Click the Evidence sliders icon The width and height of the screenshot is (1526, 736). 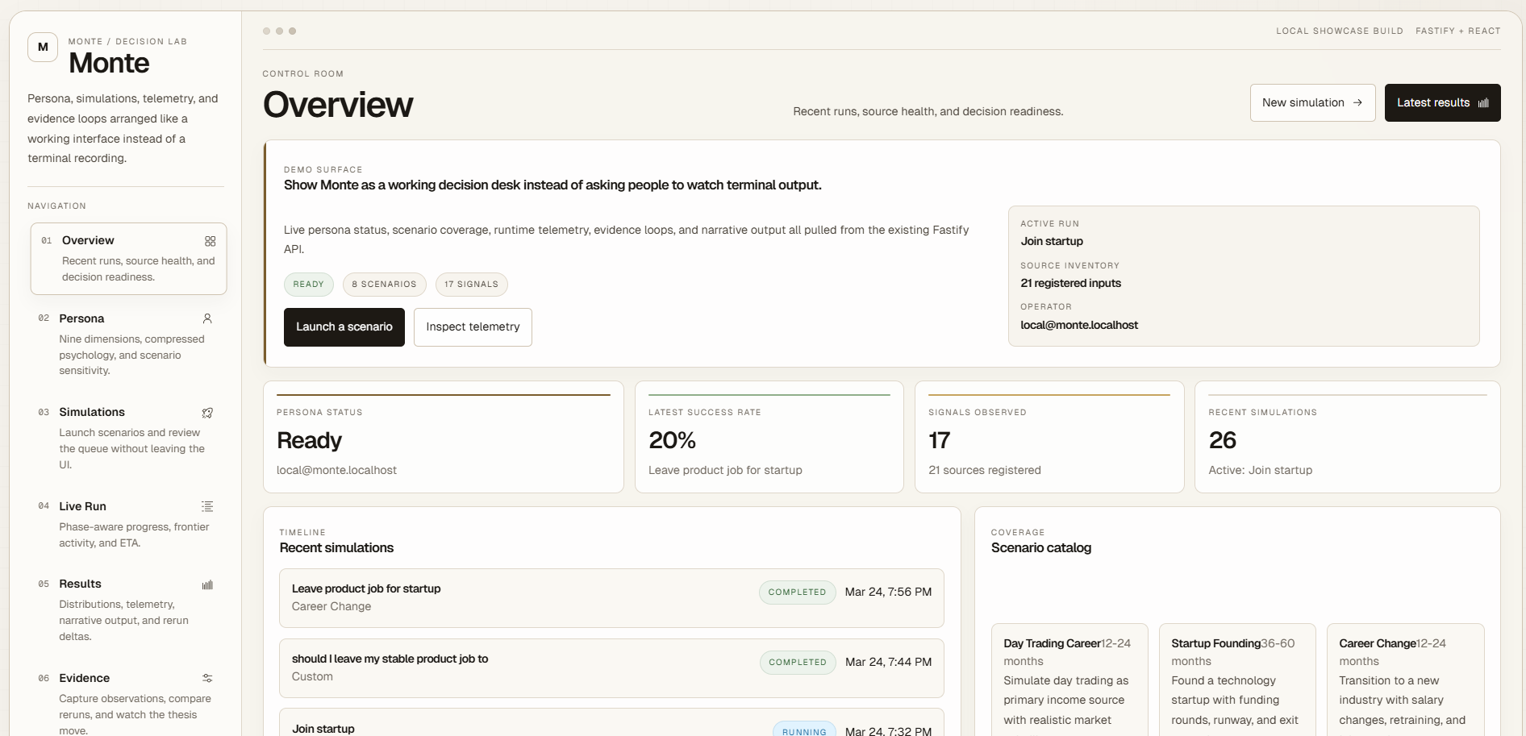(207, 678)
